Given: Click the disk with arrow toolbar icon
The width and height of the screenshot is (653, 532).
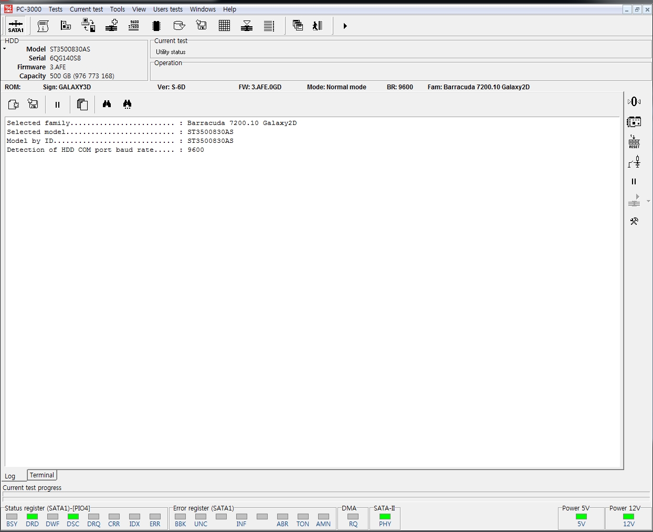Looking at the screenshot, I should point(179,25).
